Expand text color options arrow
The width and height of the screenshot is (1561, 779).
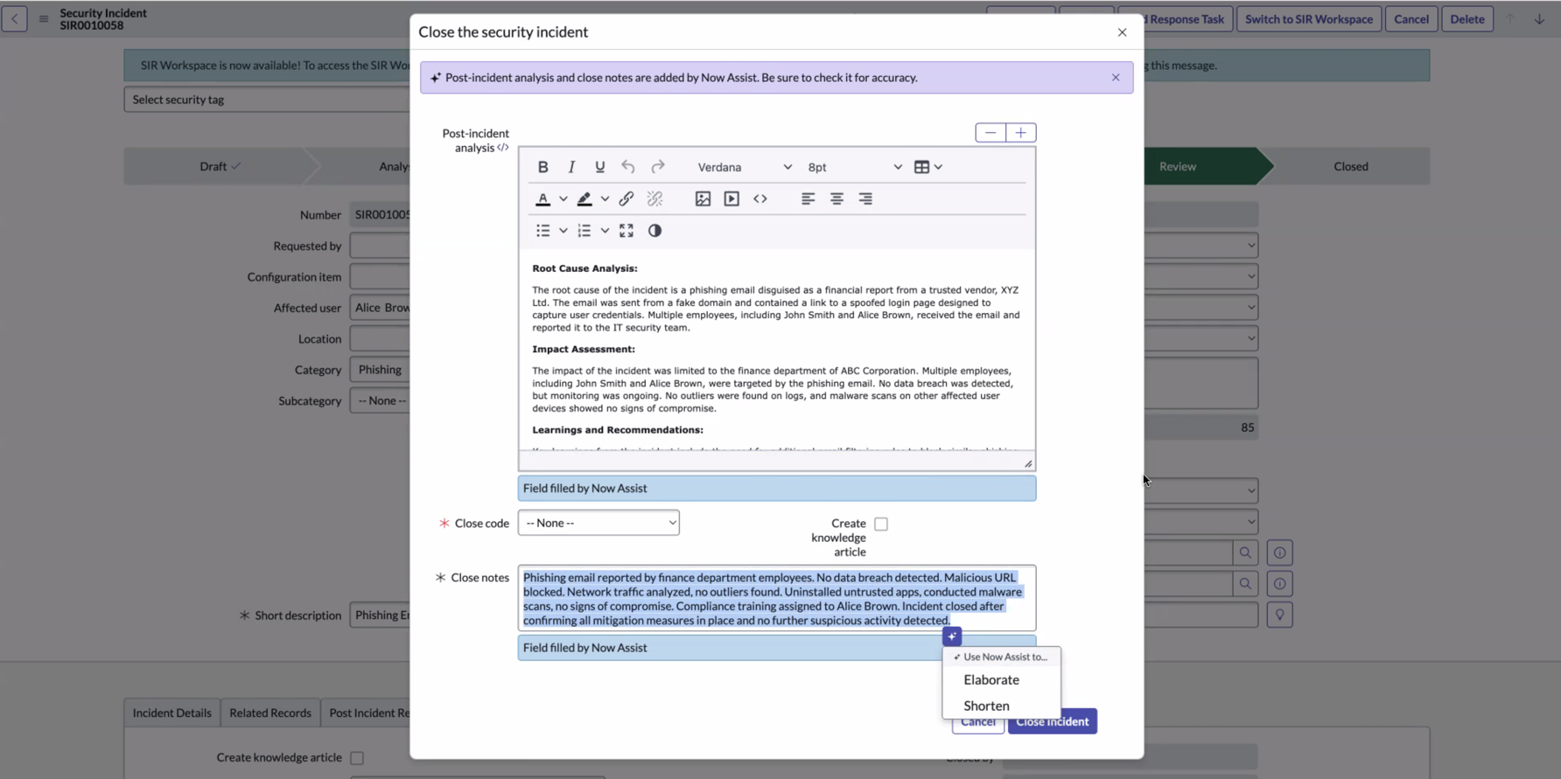[x=563, y=199]
